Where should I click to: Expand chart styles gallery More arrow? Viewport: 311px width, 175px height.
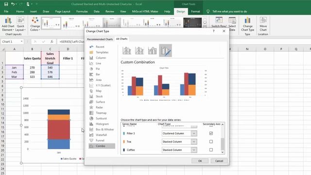point(205,26)
